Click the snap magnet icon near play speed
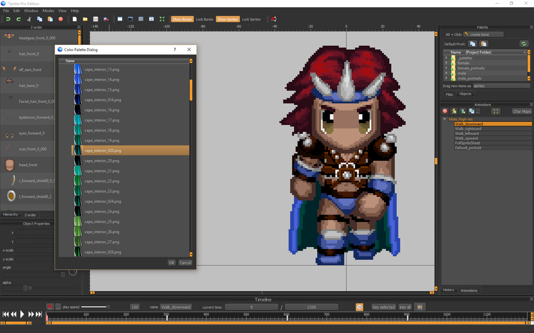This screenshot has width=534, height=333. point(50,307)
